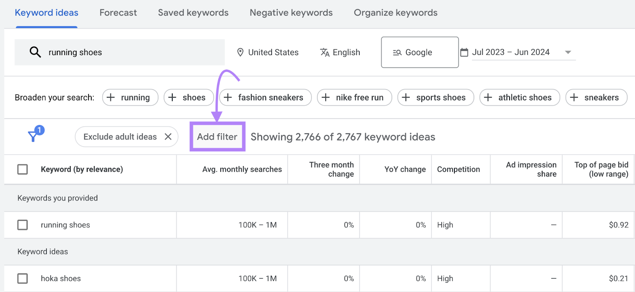Click plus icon on sneakers chip
This screenshot has width=635, height=292.
point(574,97)
